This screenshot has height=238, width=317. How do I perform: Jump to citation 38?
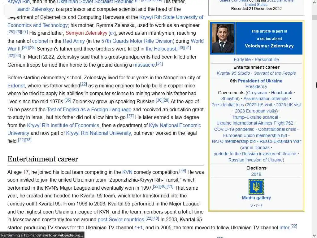[x=28, y=140]
